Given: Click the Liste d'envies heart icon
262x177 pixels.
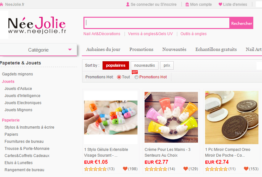Looking at the screenshot, I should click(x=220, y=4).
